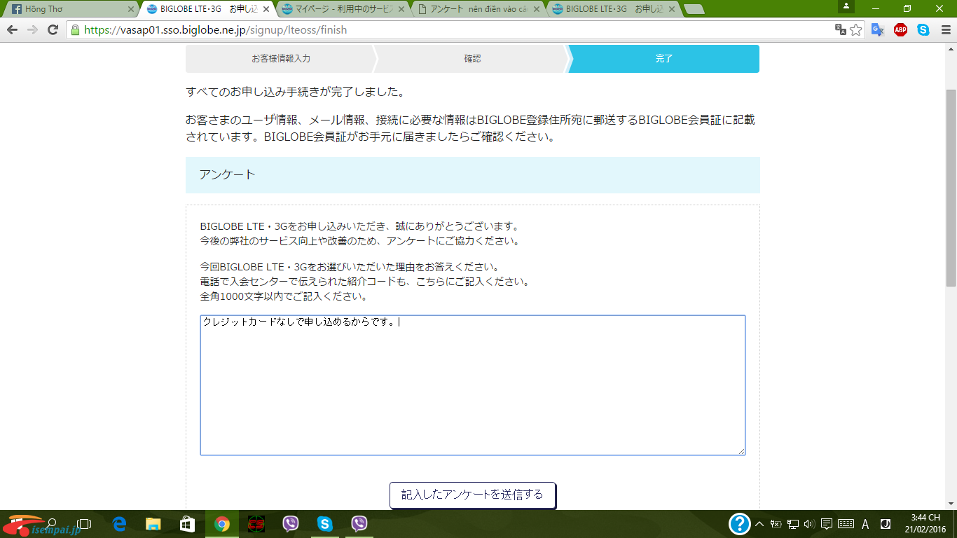The width and height of the screenshot is (957, 538).
Task: Submit survey with 記入したアンケートを送信する button
Action: (472, 495)
